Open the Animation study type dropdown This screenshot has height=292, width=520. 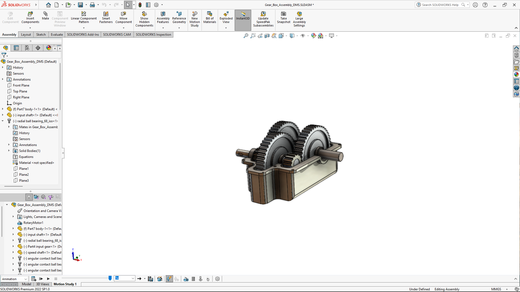tap(15, 279)
